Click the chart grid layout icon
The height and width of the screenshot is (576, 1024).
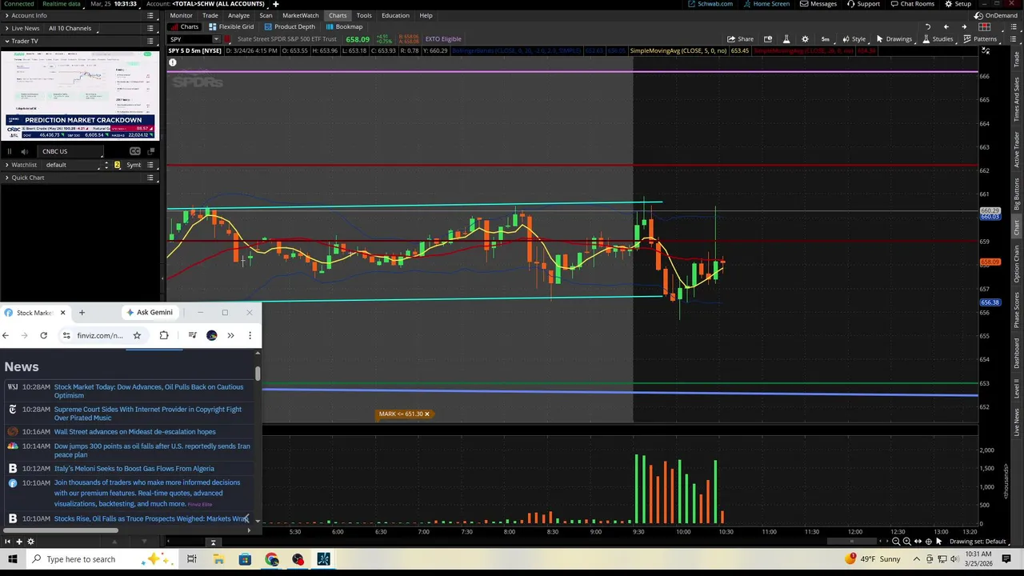pos(985,26)
